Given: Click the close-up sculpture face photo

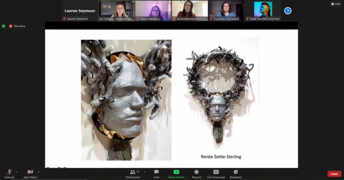Looking at the screenshot, I should coord(127,100).
